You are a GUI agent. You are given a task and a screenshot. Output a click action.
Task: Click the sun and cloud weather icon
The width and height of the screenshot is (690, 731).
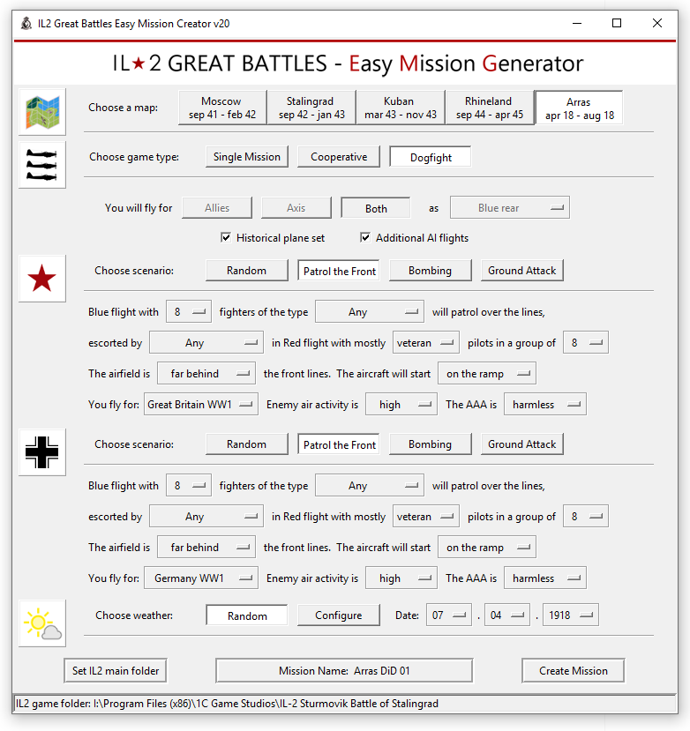pos(42,623)
